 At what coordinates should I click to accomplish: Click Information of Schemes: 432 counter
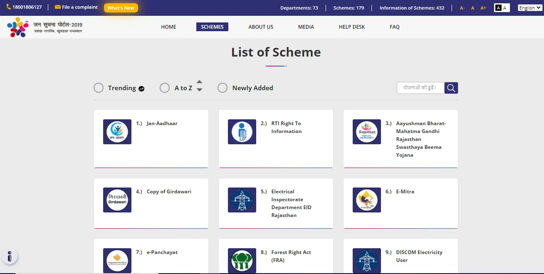point(412,8)
